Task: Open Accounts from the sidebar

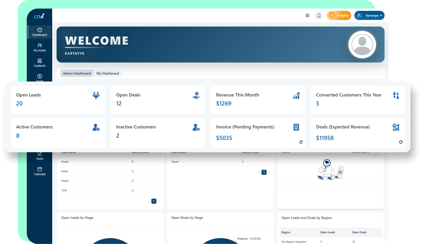Action: click(x=40, y=48)
